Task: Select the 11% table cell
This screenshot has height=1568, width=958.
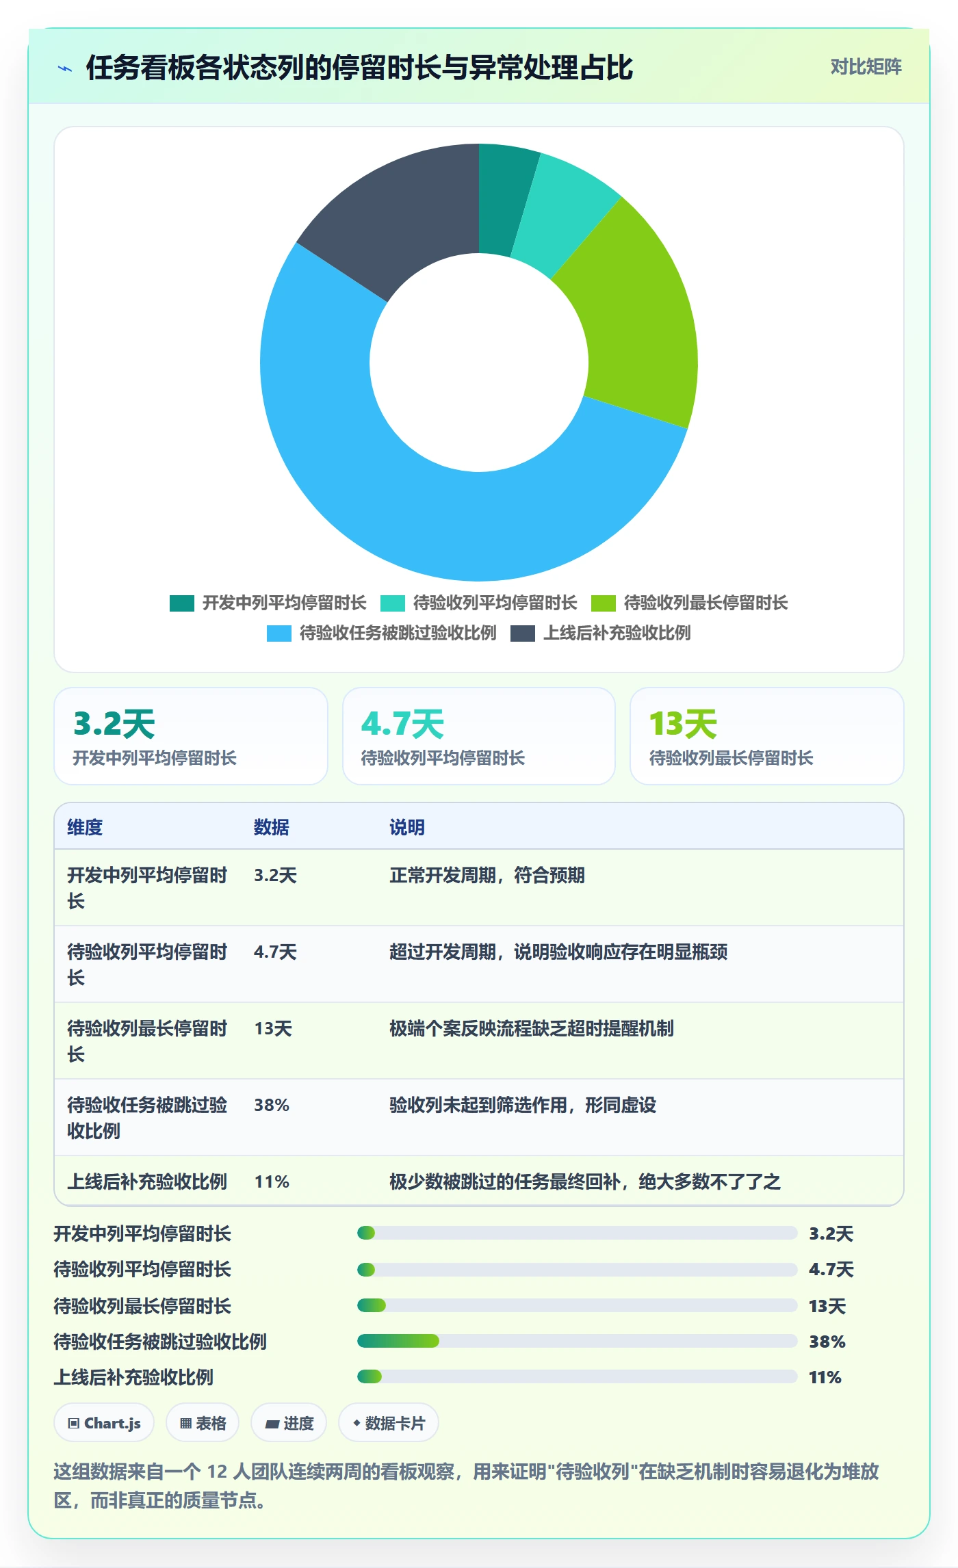Action: pyautogui.click(x=272, y=1181)
